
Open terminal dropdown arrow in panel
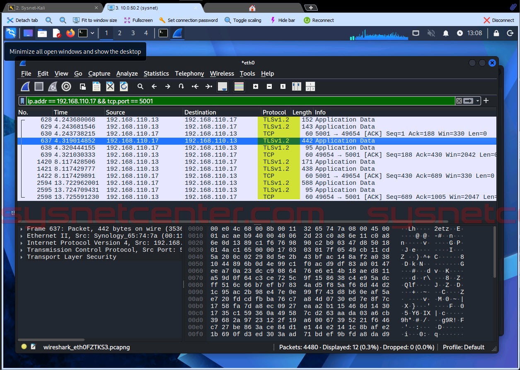pos(92,33)
